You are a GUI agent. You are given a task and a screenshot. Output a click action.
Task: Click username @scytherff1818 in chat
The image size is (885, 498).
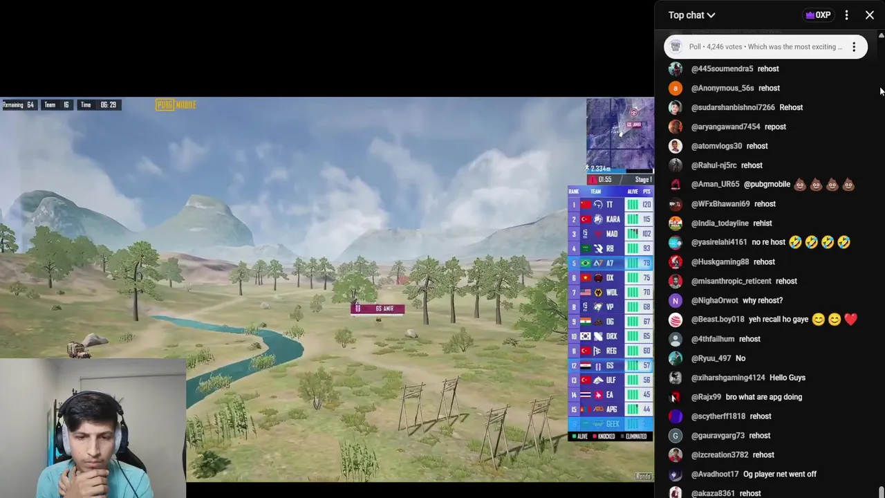click(x=718, y=416)
